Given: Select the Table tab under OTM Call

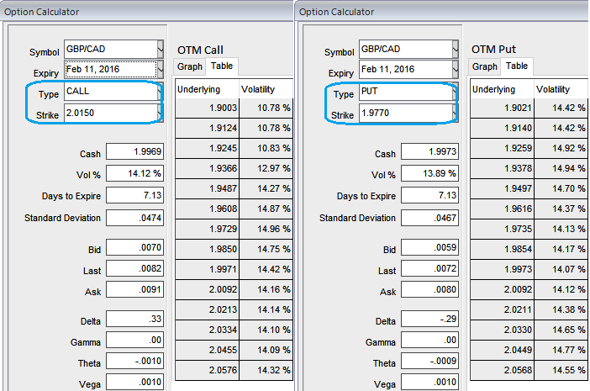Looking at the screenshot, I should point(222,66).
